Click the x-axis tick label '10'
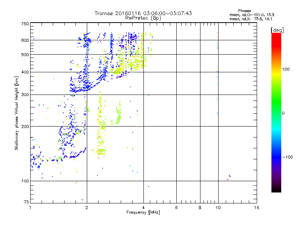The height and width of the screenshot is (226, 302). coord(218,208)
